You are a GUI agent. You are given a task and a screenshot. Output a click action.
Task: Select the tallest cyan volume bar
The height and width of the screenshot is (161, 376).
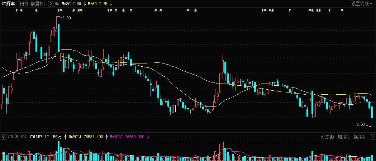pos(58,151)
